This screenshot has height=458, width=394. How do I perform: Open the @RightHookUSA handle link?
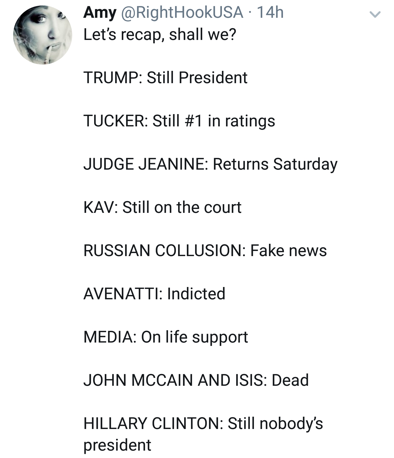coord(182,13)
